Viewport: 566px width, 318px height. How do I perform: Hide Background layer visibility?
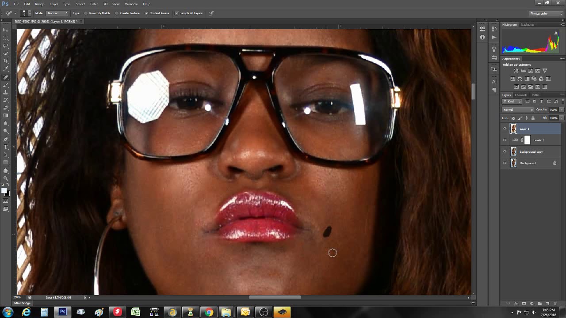[x=505, y=163]
